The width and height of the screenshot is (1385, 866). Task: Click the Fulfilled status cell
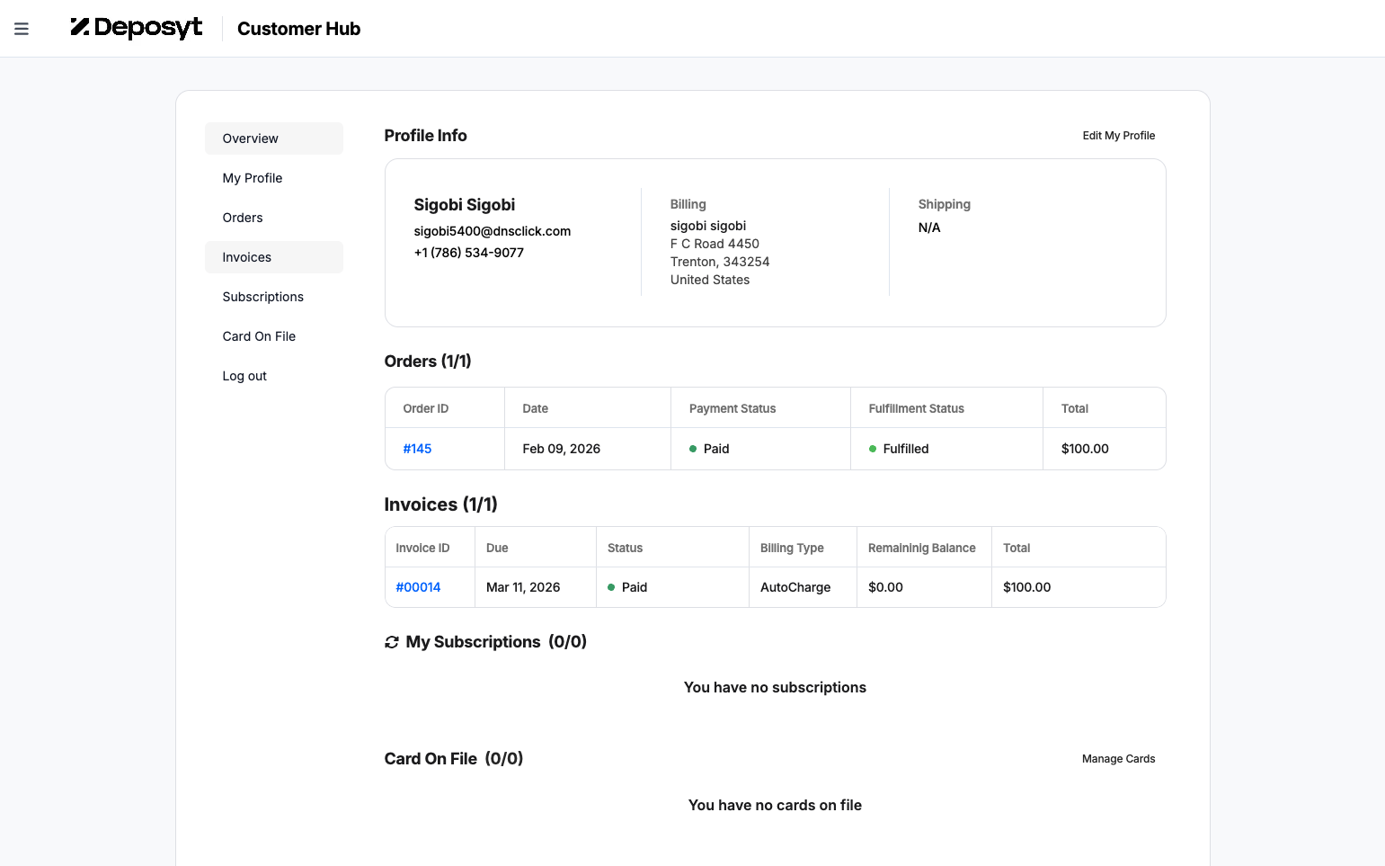point(899,449)
